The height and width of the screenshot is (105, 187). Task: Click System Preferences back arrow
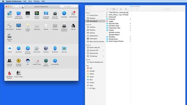pos(14,6)
